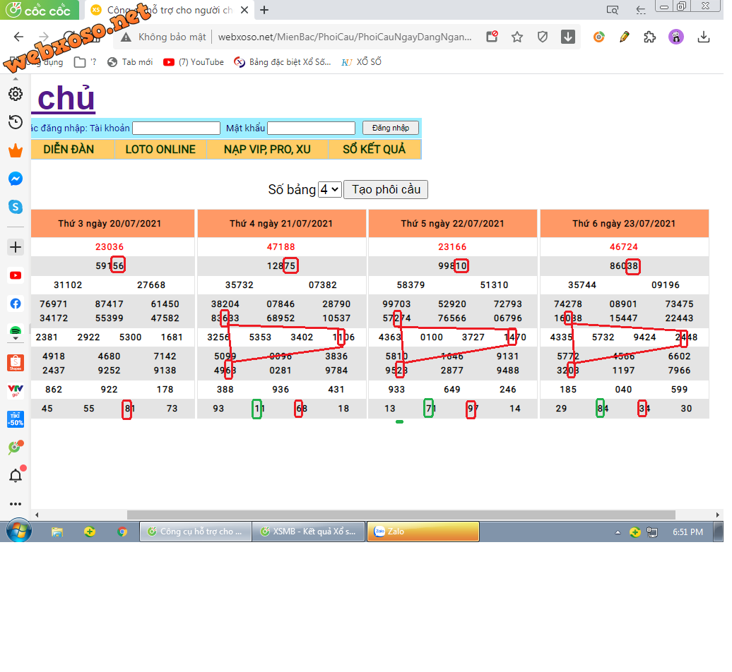Open Skype from the sidebar
732x672 pixels.
[16, 208]
